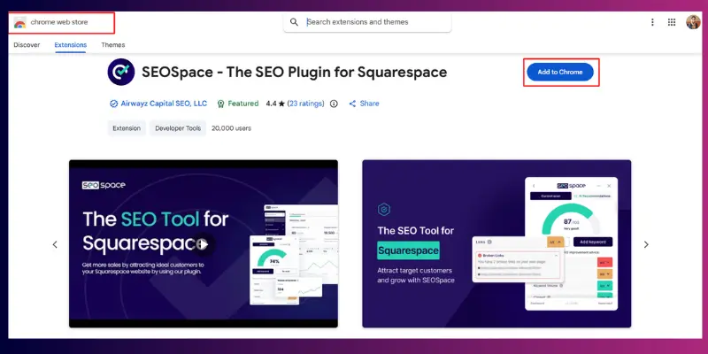Click the Add to Chrome button
This screenshot has width=708, height=354.
click(560, 72)
